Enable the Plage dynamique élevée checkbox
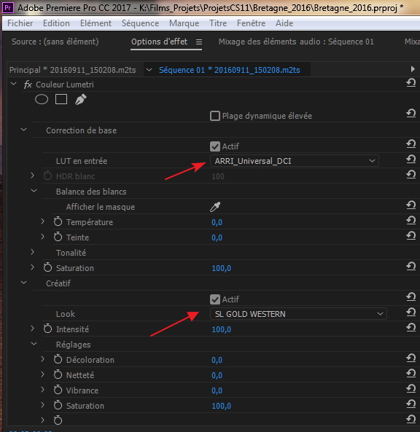The width and height of the screenshot is (420, 432). 215,116
